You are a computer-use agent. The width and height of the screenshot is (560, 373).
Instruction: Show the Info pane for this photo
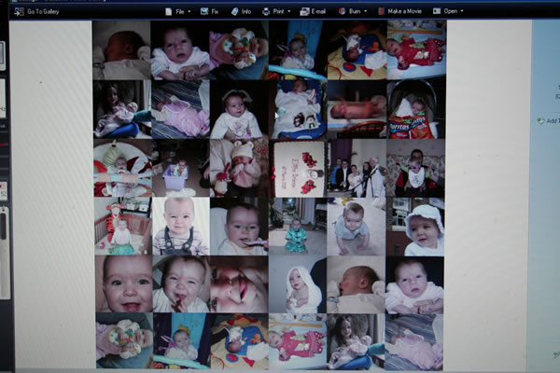point(241,12)
